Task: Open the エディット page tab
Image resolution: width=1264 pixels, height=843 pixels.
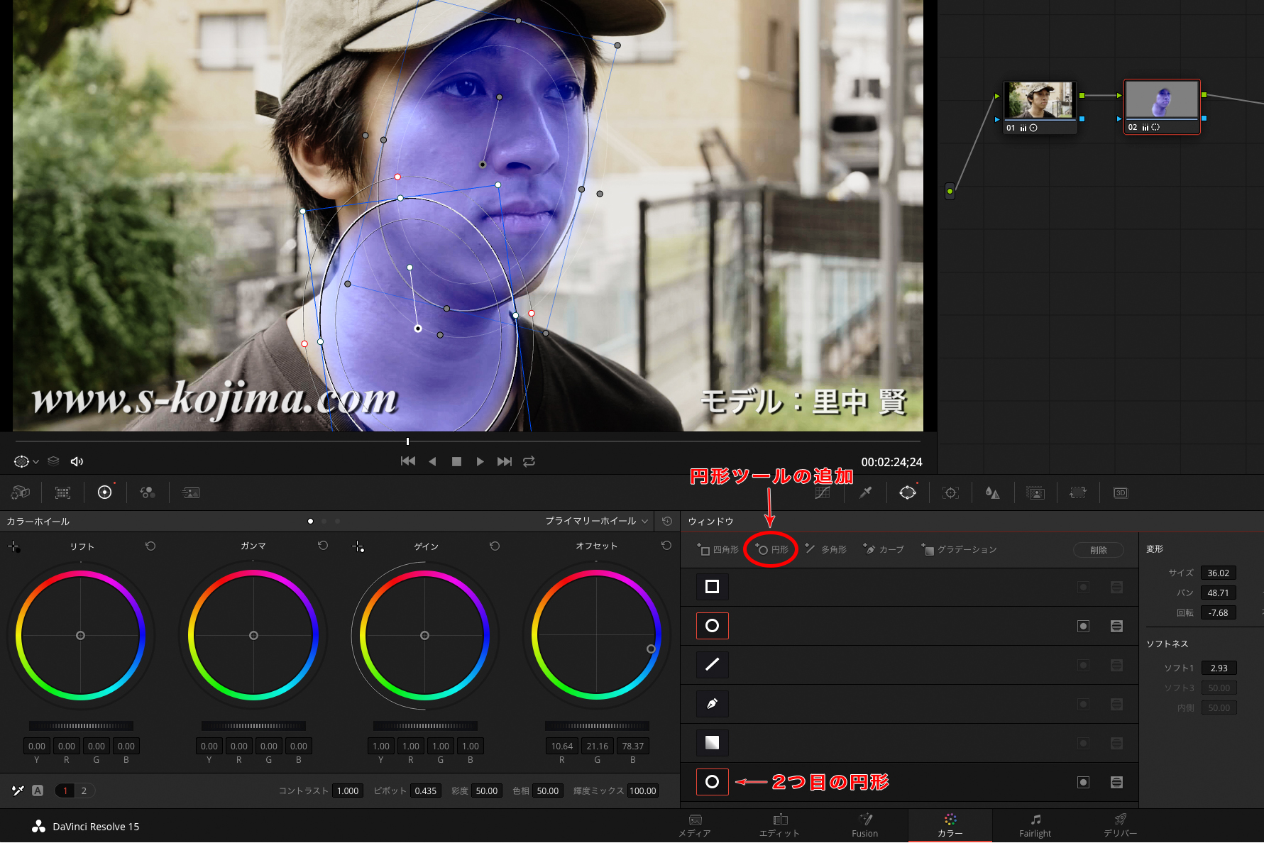Action: (779, 825)
